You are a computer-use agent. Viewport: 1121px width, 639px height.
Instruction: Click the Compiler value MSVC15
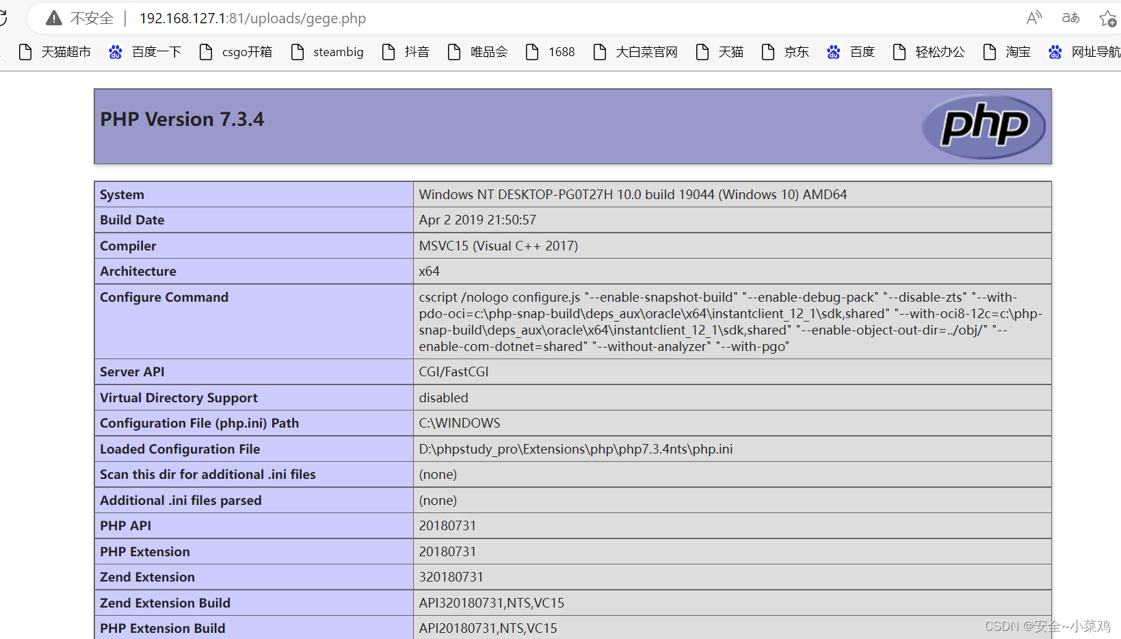click(x=499, y=246)
